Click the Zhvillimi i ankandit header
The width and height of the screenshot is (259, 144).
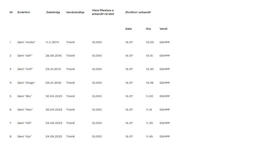coord(138,12)
